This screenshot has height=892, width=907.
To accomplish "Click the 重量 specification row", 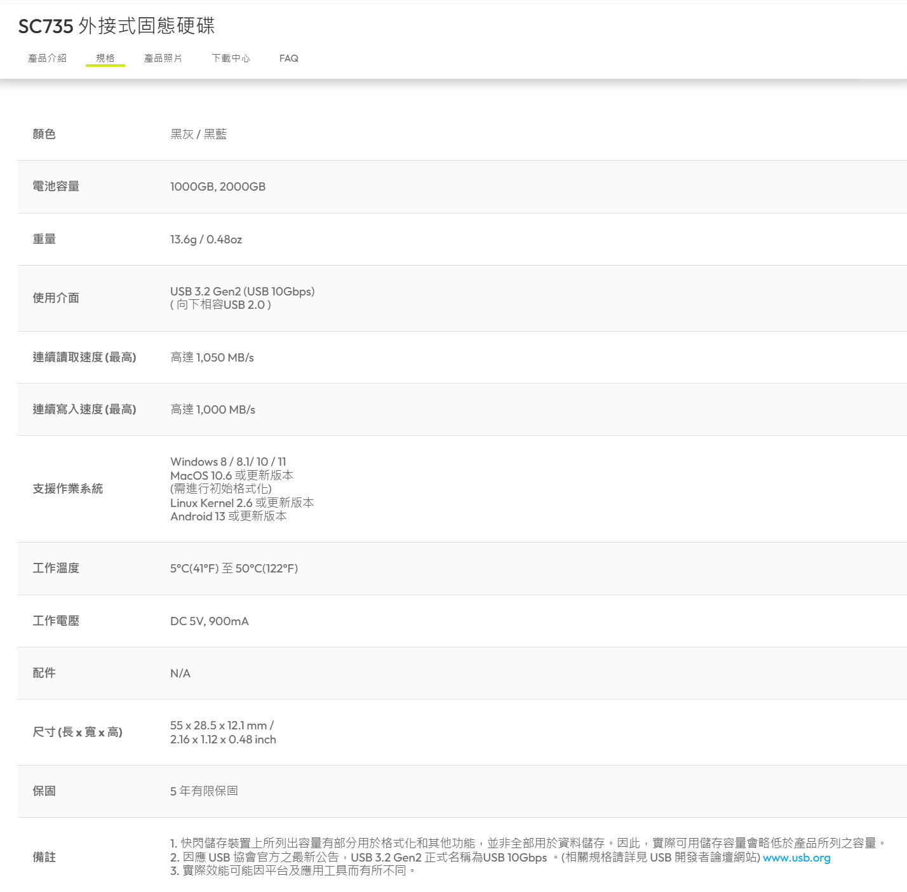I will [43, 239].
